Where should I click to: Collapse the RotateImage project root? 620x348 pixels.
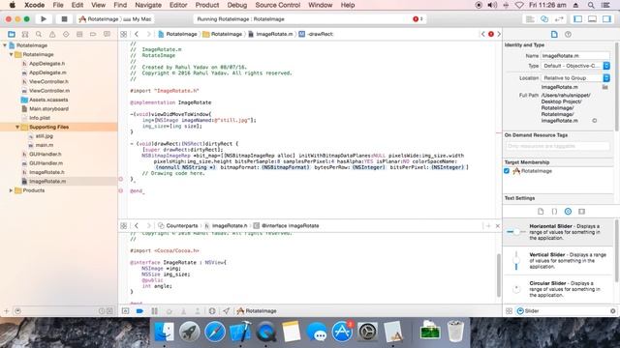pos(5,45)
